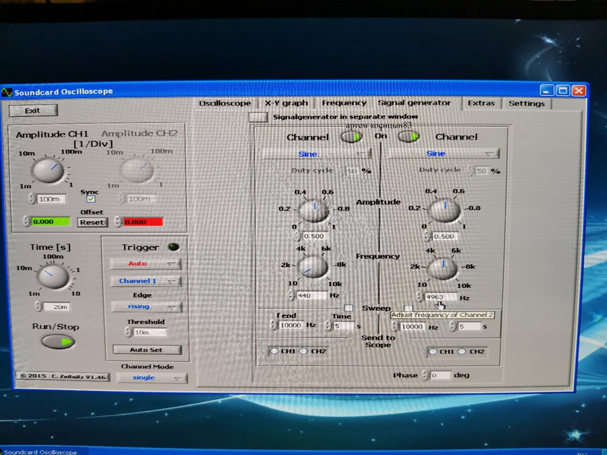This screenshot has height=455, width=607.
Task: Toggle the Sync checkbox
Action: click(x=91, y=199)
